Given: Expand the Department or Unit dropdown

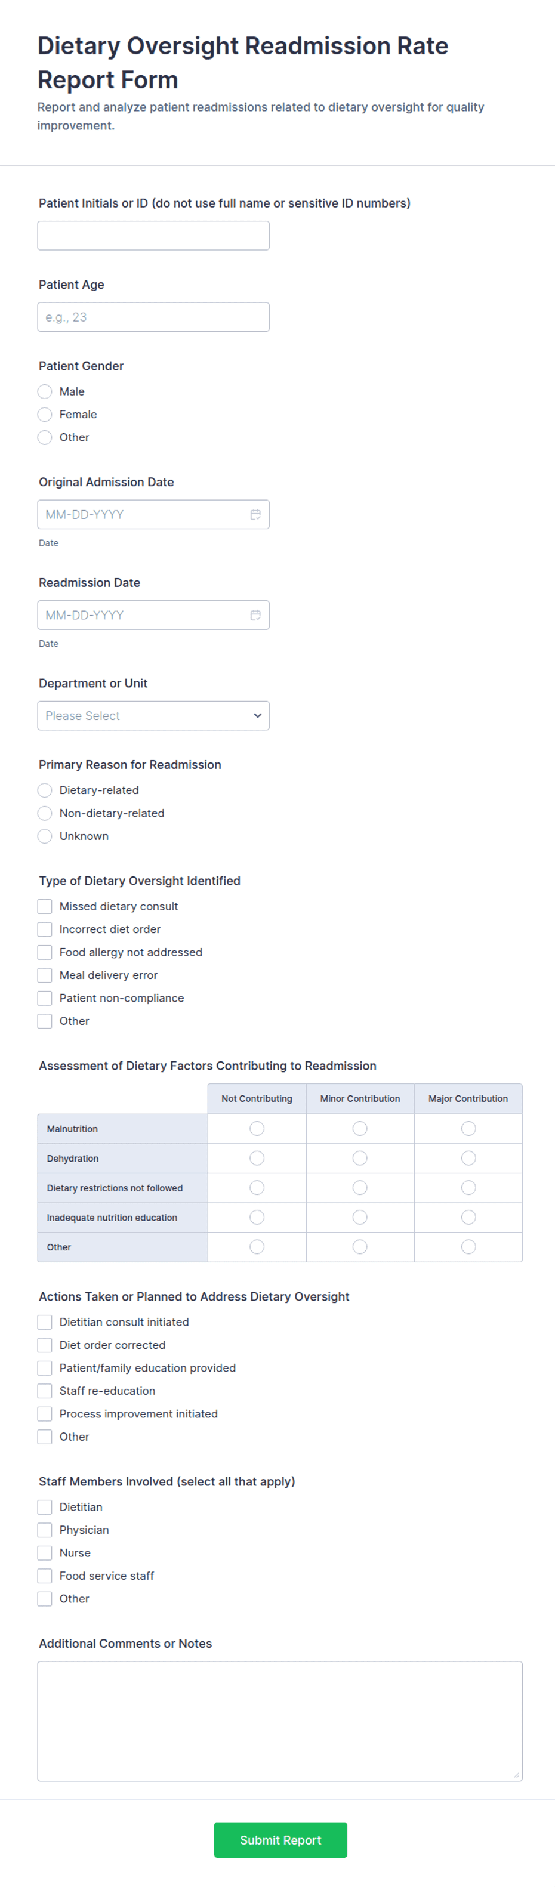Looking at the screenshot, I should (x=153, y=715).
